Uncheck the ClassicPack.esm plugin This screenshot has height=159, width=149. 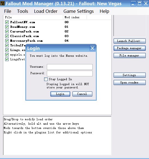click(x=7, y=36)
